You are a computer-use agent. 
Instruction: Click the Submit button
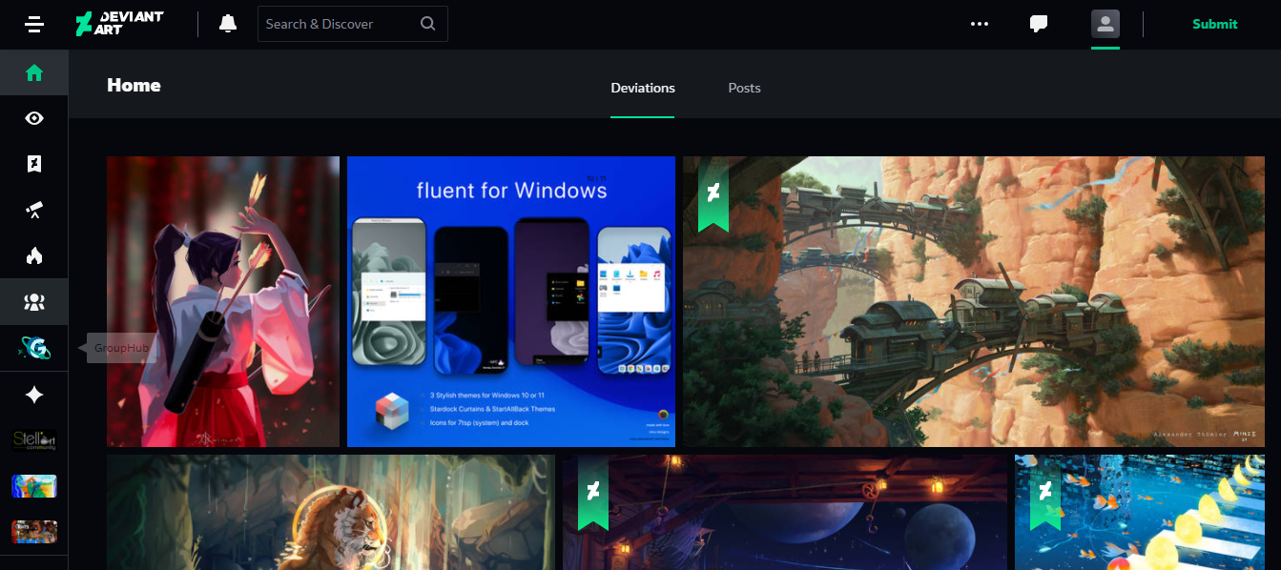pyautogui.click(x=1214, y=24)
